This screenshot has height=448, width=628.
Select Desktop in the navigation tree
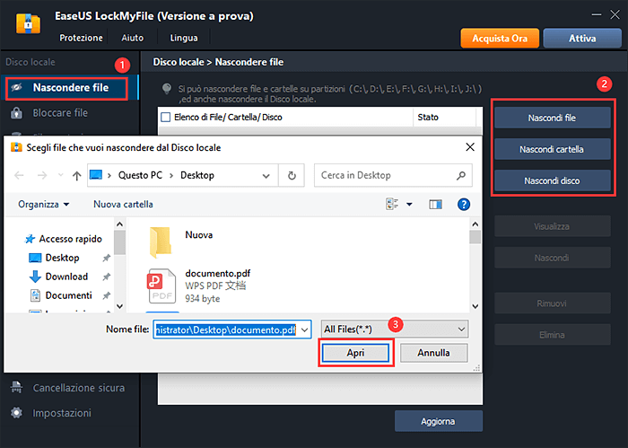pos(55,258)
